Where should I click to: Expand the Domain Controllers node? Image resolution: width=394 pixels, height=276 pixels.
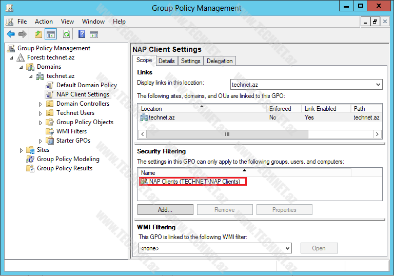pos(41,104)
